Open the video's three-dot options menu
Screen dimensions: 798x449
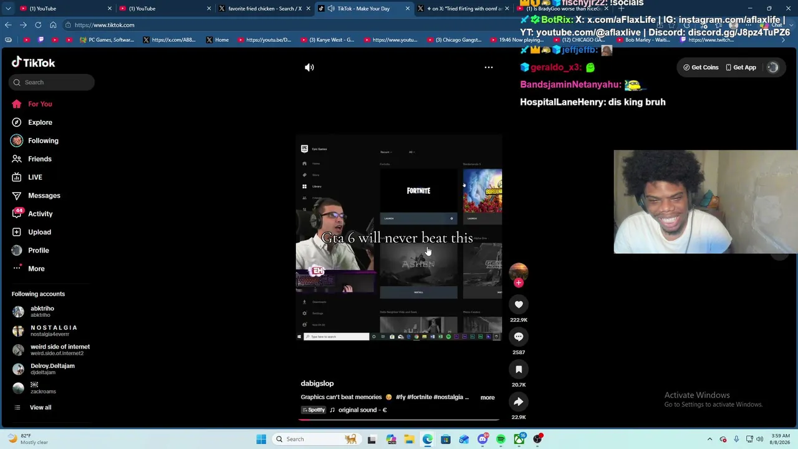pos(489,67)
